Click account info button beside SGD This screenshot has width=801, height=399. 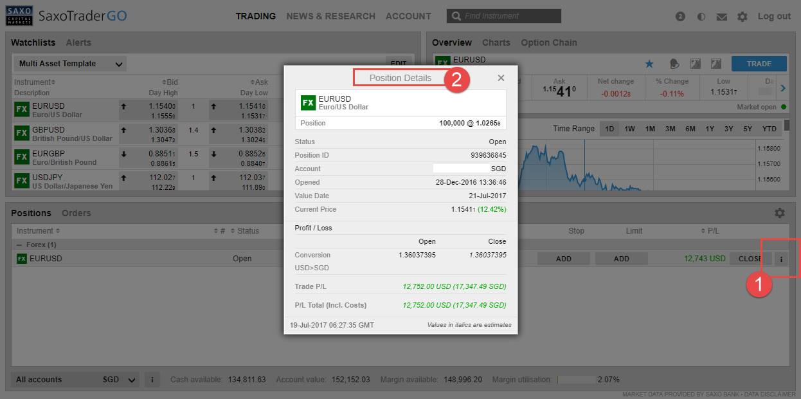(152, 380)
